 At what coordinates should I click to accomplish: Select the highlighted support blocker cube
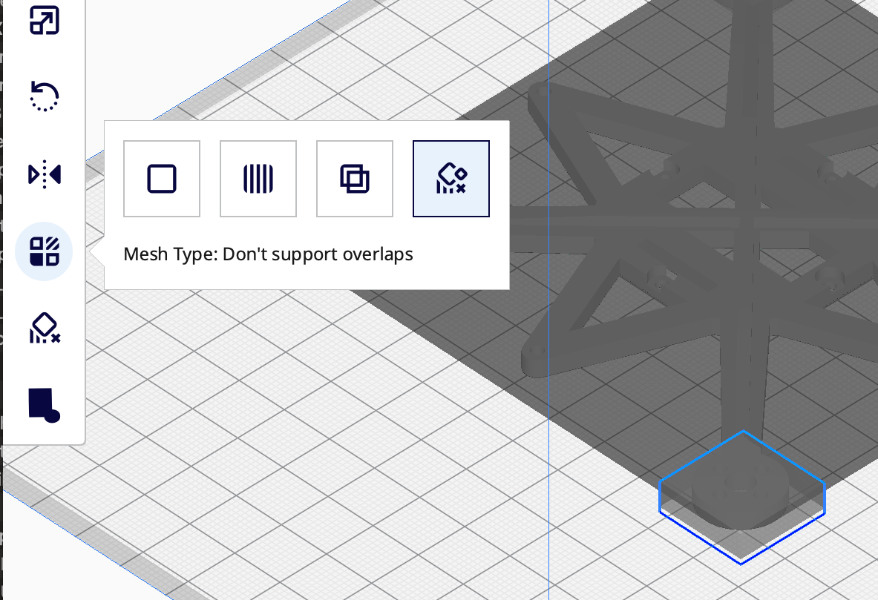[742, 498]
